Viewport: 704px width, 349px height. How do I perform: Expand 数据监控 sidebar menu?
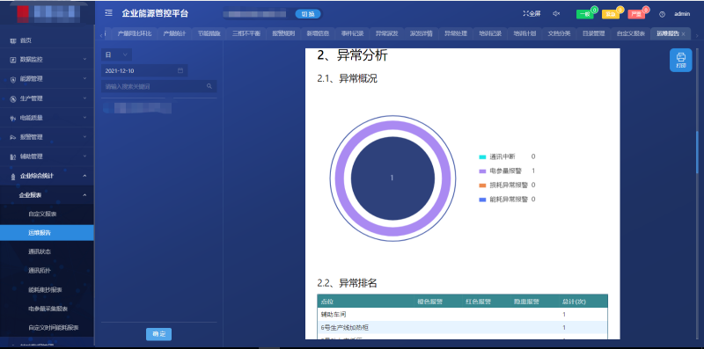coord(47,59)
